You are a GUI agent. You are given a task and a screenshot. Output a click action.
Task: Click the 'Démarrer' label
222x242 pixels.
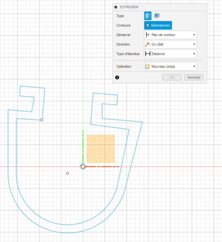pyautogui.click(x=124, y=35)
